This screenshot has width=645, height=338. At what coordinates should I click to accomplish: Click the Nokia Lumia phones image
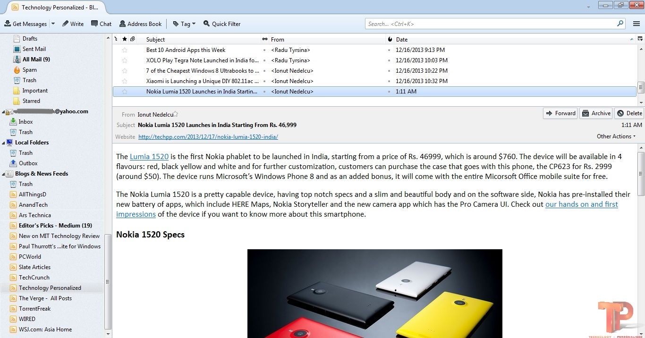click(375, 294)
